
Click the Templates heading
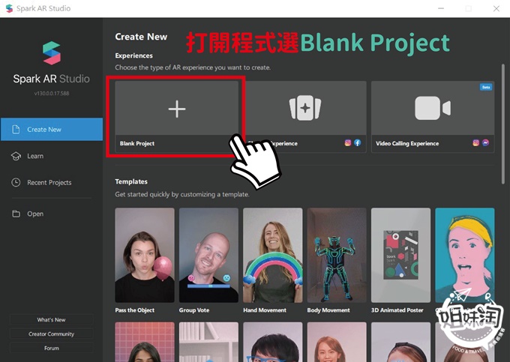(131, 181)
